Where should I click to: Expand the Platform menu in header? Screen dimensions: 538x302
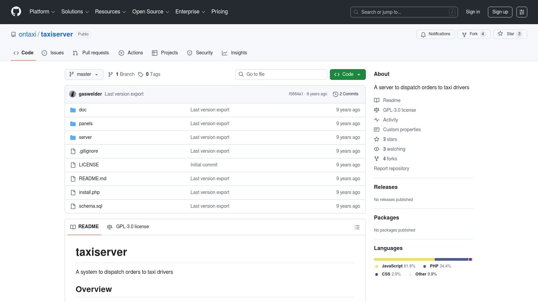[x=42, y=12]
